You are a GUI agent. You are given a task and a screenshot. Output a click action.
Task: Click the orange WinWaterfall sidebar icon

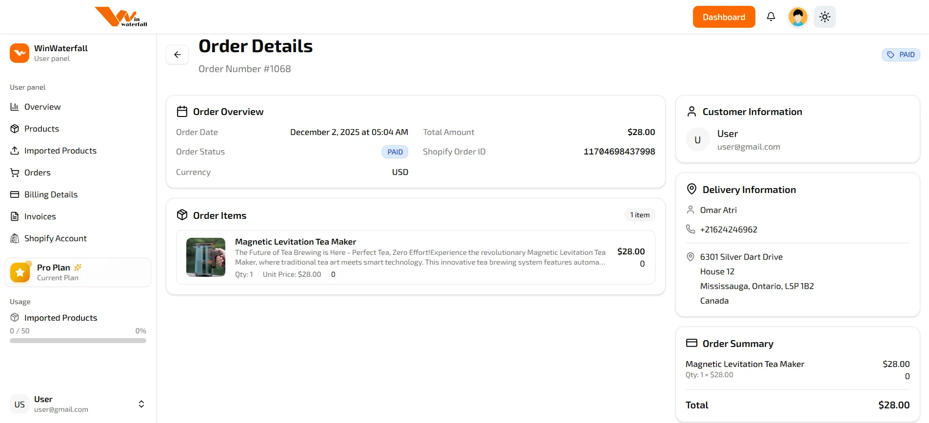click(x=20, y=53)
